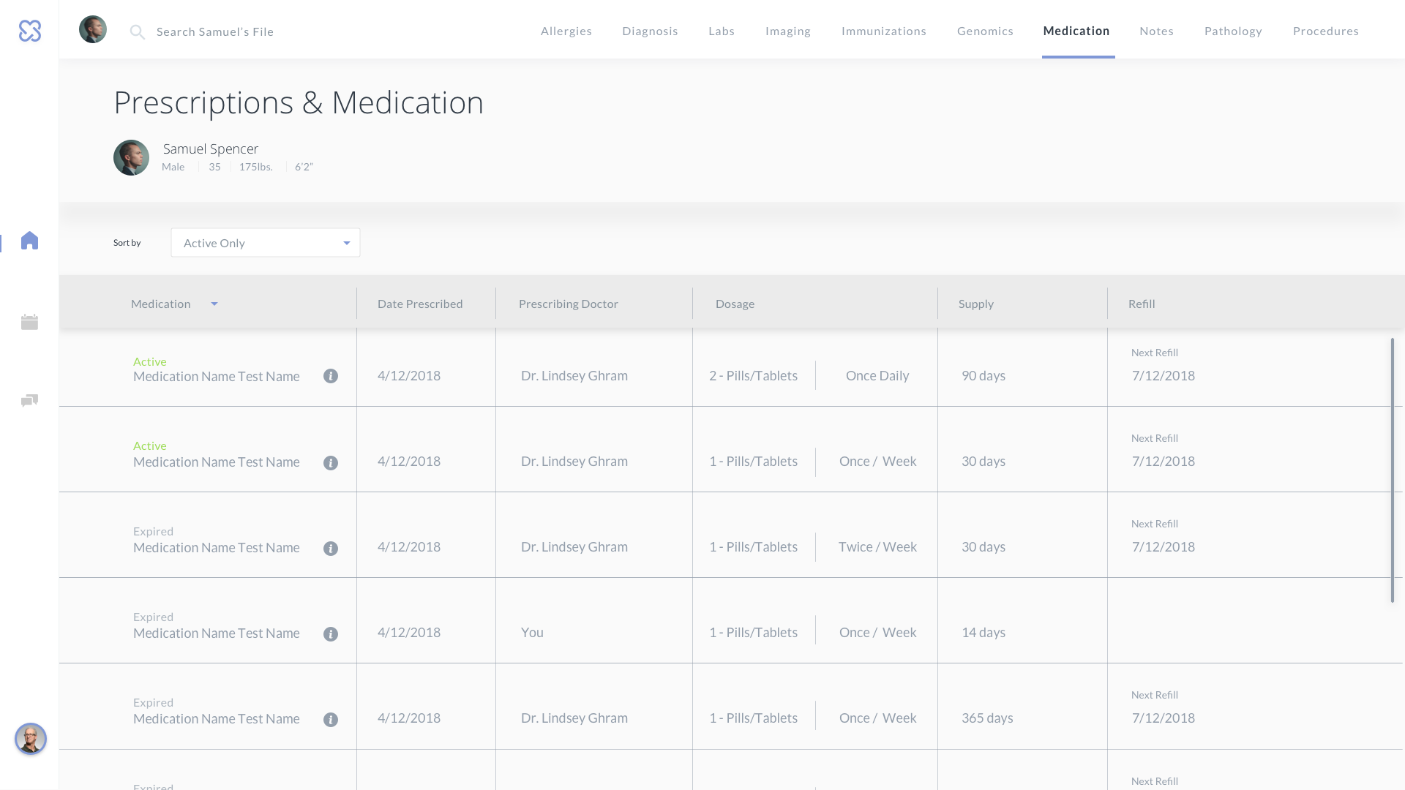1405x790 pixels.
Task: Open the chat messages icon in sidebar
Action: click(29, 400)
